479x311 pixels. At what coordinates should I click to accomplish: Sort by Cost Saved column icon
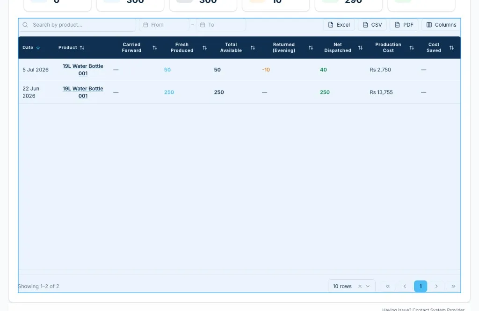click(451, 48)
